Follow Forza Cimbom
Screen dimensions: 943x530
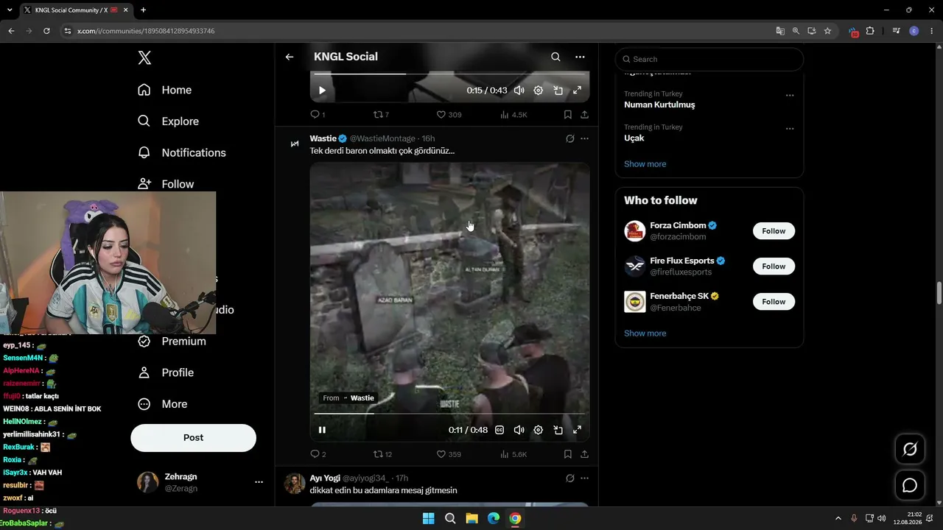774,231
